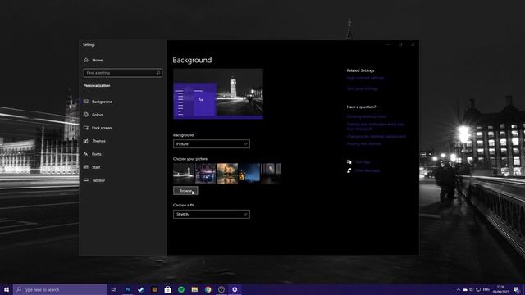
Task: Click the Browse button
Action: pos(185,191)
